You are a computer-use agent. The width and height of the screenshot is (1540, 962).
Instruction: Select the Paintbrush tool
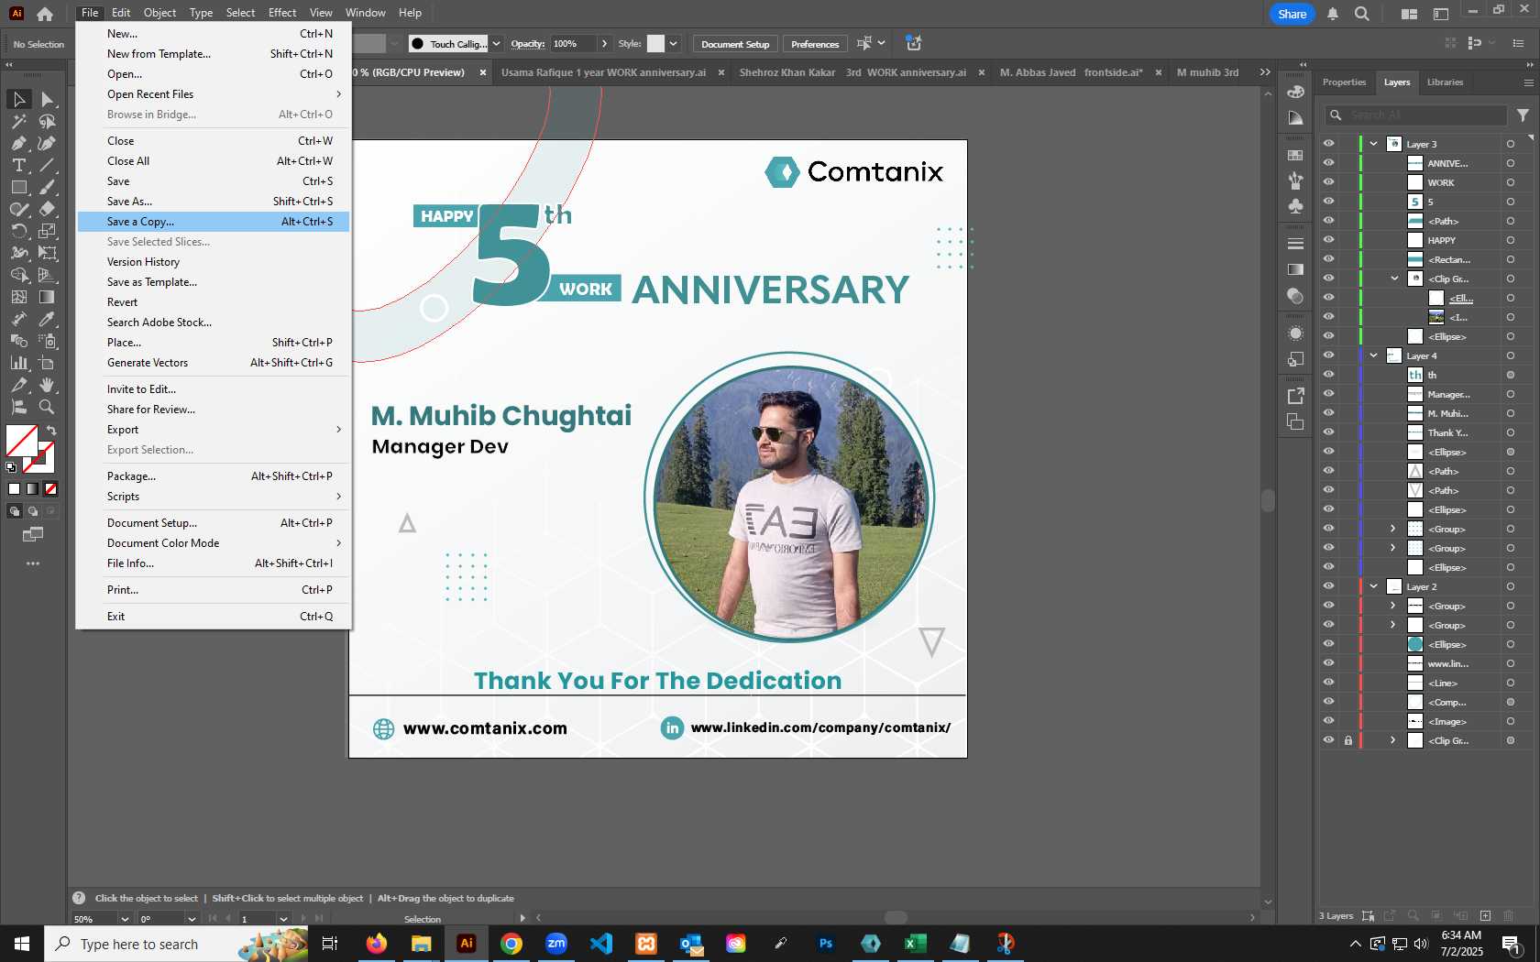pyautogui.click(x=48, y=187)
